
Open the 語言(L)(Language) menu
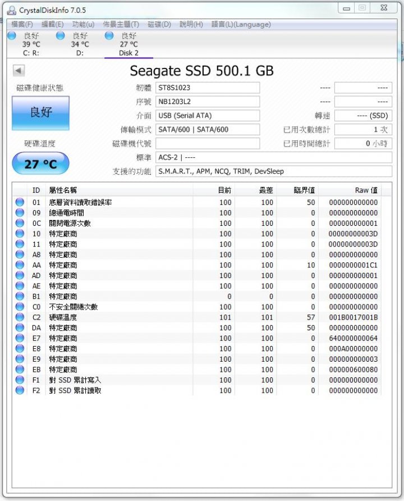241,24
